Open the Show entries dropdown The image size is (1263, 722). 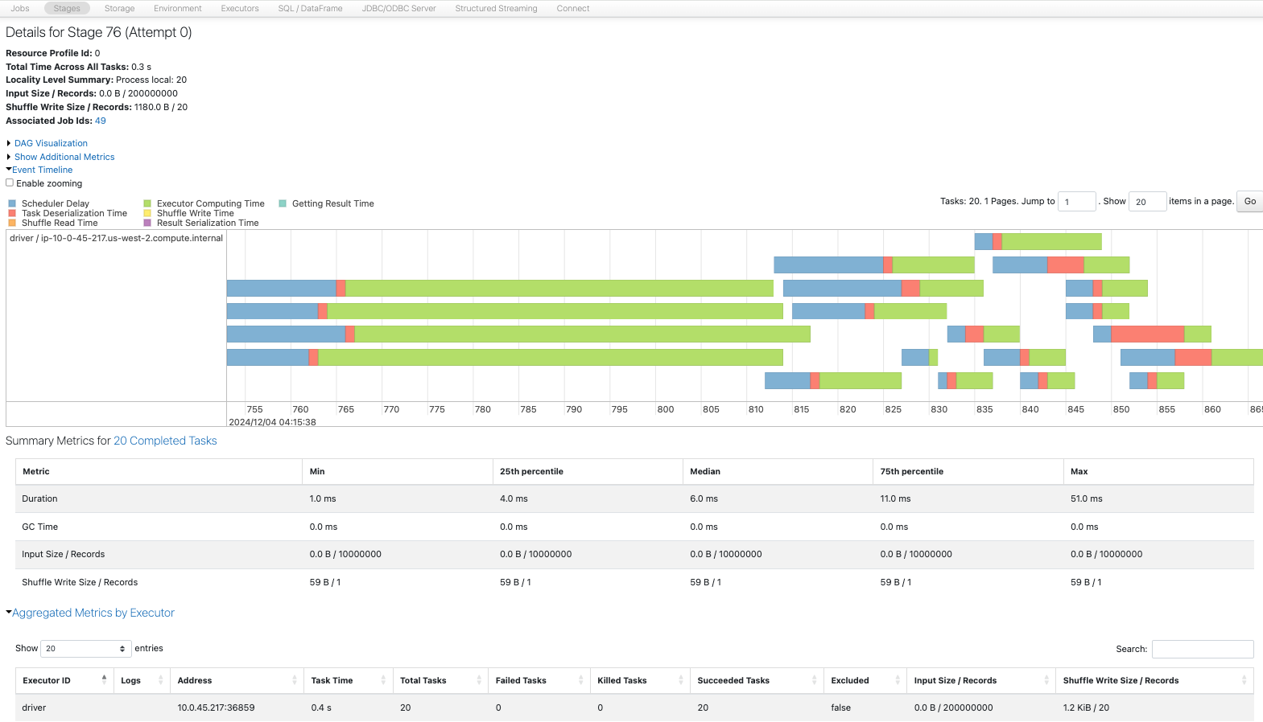[85, 648]
